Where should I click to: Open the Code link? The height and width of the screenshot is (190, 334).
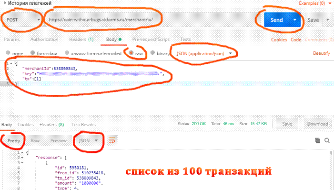pos(296,40)
